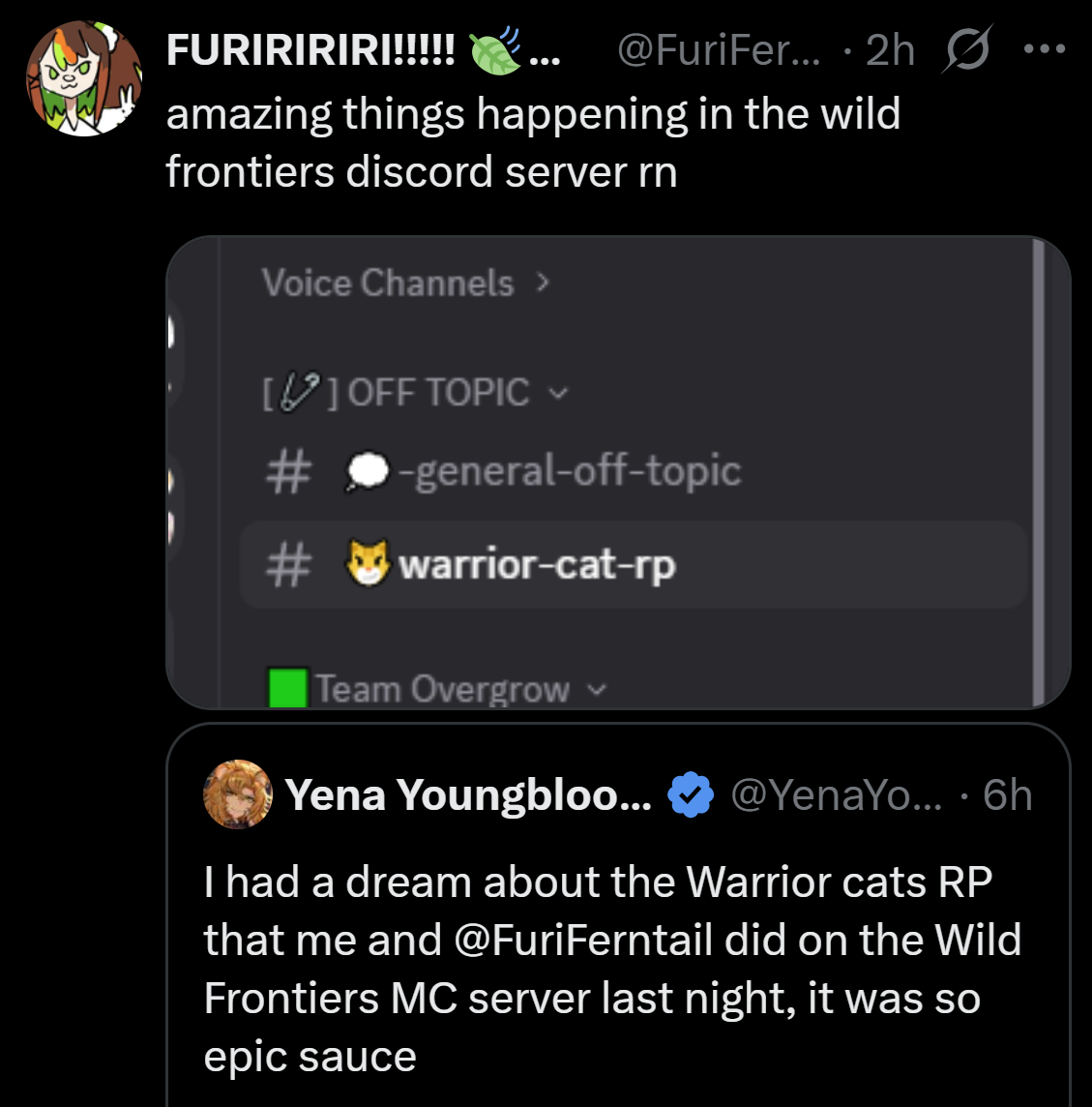
Task: Select the warrior-cat-rp channel
Action: [x=537, y=564]
